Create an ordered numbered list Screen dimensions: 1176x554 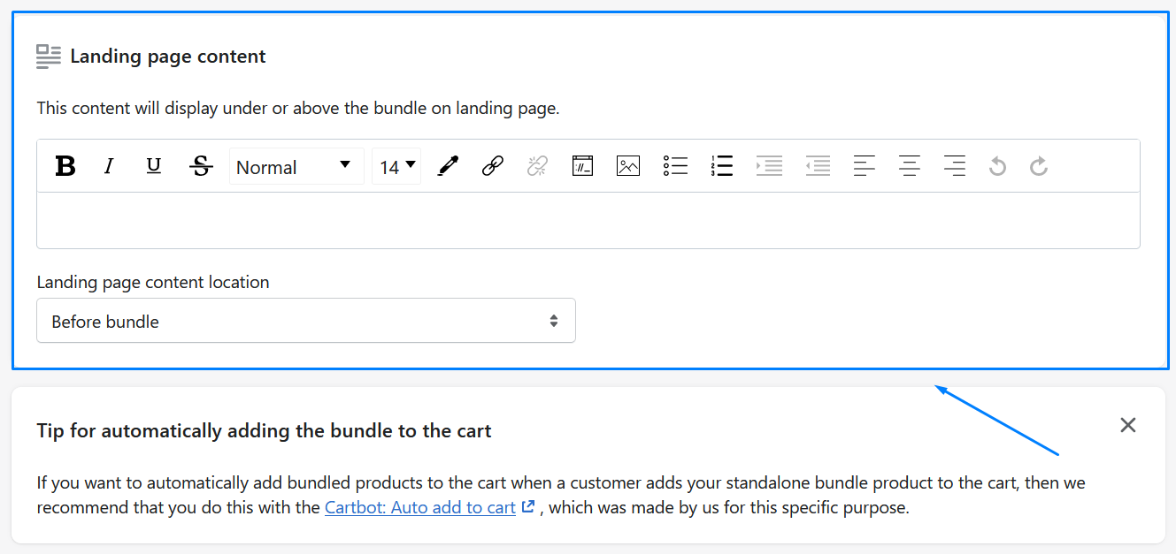[x=722, y=166]
